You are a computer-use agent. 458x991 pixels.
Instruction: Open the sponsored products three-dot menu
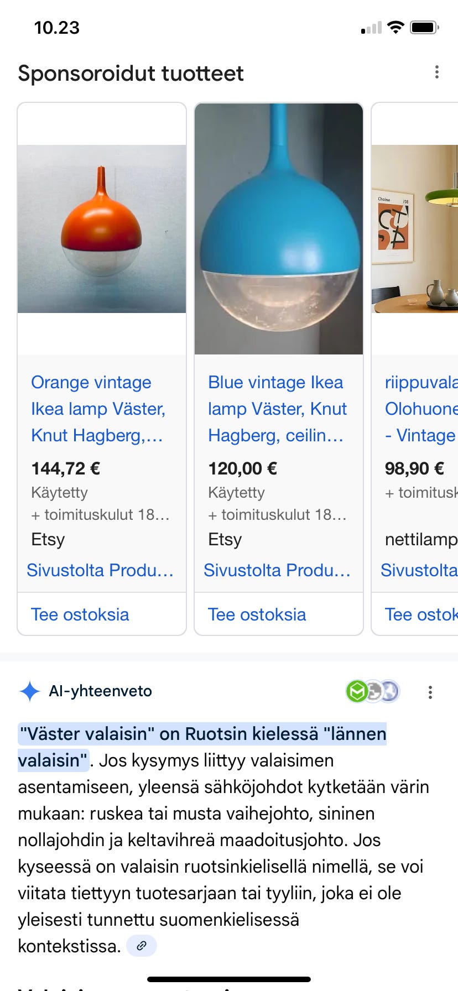tap(437, 72)
